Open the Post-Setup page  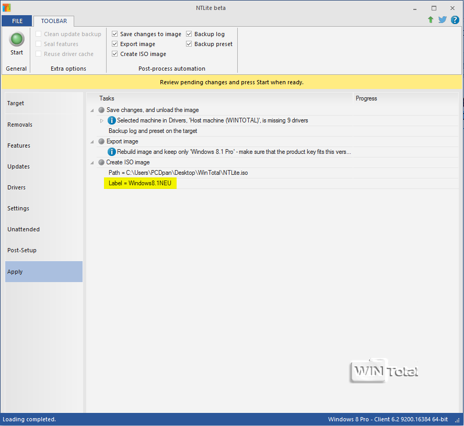pyautogui.click(x=44, y=250)
